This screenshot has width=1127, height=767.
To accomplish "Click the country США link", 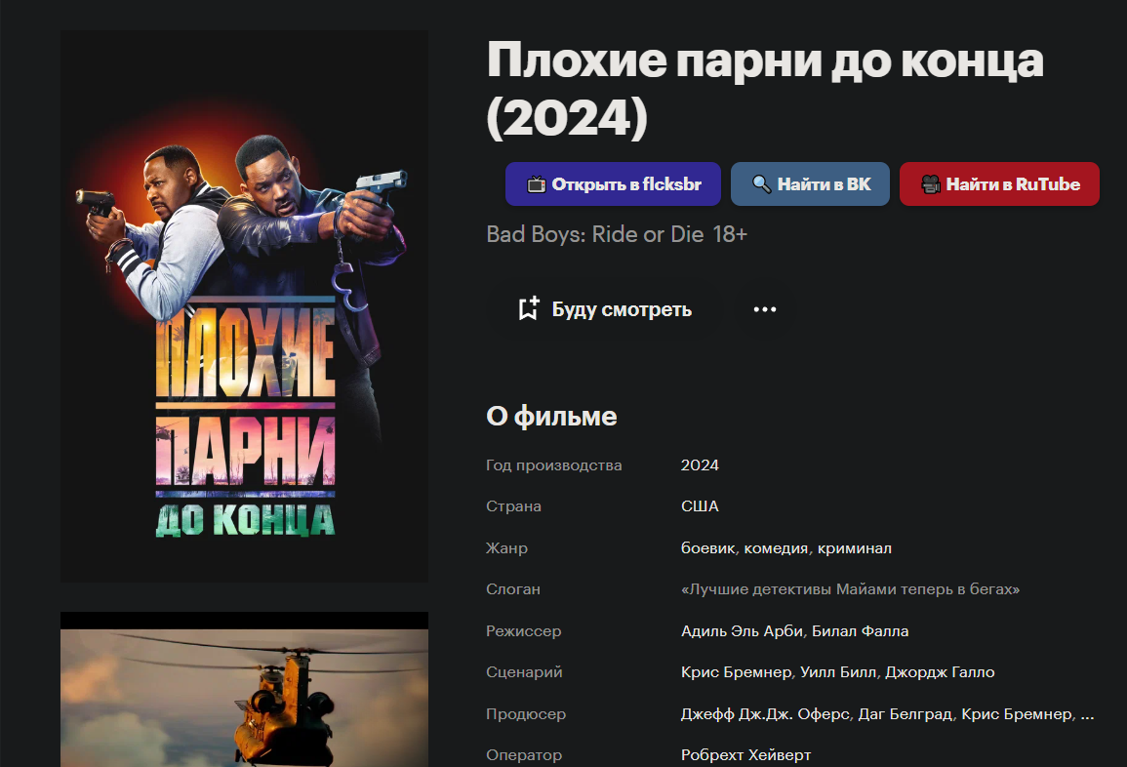I will 700,506.
